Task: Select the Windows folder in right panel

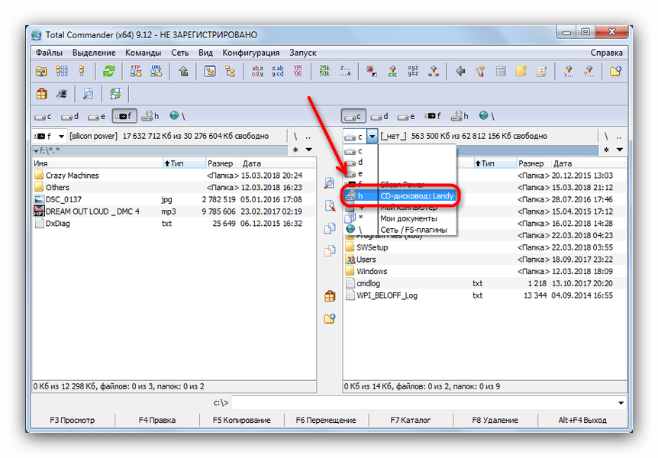Action: [485, 272]
